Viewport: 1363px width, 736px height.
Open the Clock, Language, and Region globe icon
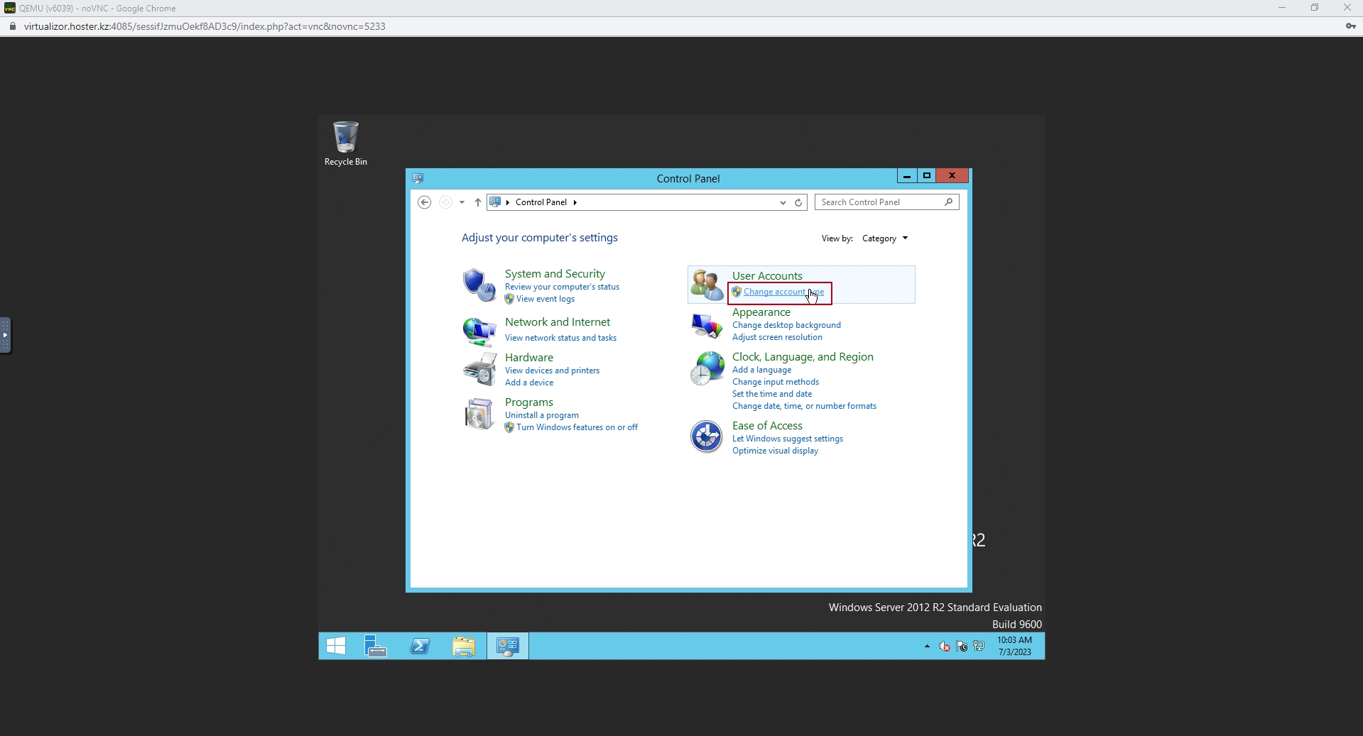click(707, 368)
